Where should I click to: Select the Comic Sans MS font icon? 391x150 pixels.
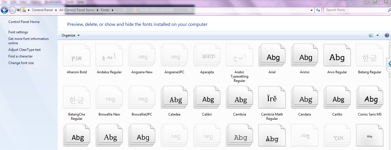point(370,99)
